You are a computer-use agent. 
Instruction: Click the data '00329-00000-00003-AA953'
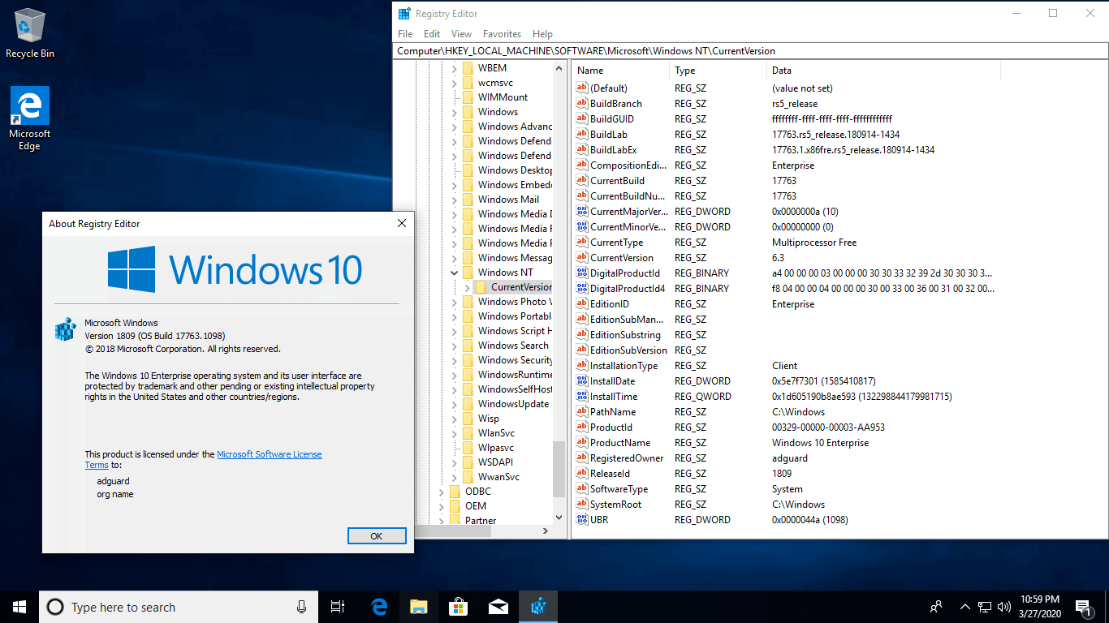pos(828,427)
